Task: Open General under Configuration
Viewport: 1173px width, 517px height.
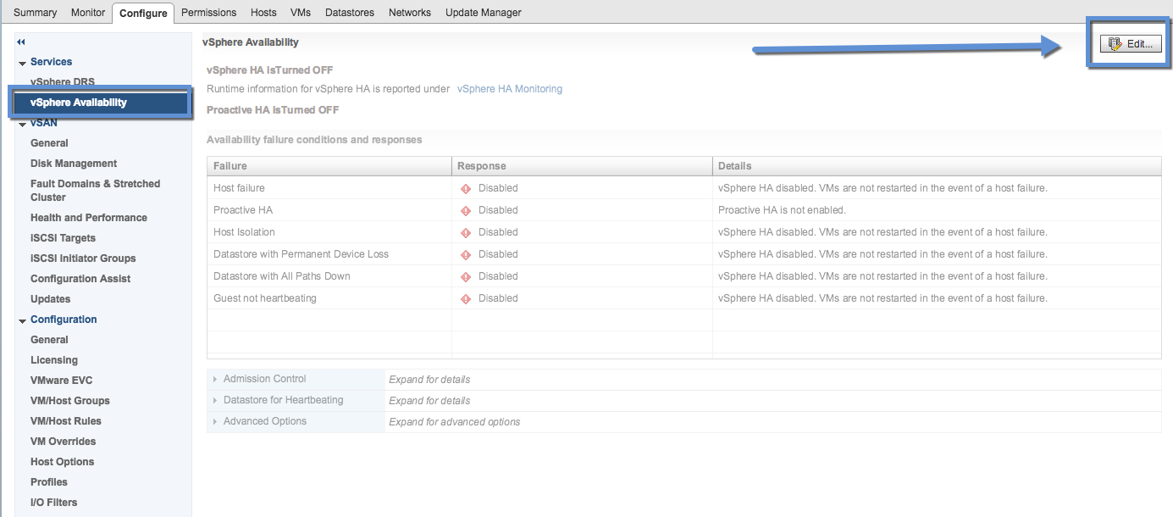Action: [x=49, y=340]
